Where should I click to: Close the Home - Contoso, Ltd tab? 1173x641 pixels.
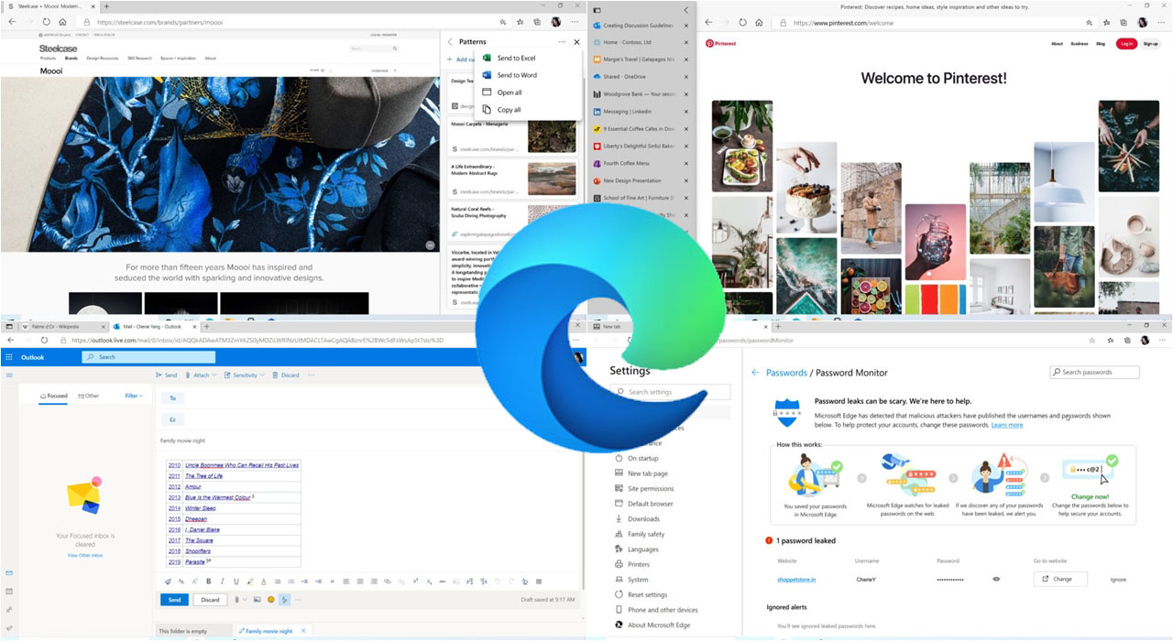tap(685, 42)
